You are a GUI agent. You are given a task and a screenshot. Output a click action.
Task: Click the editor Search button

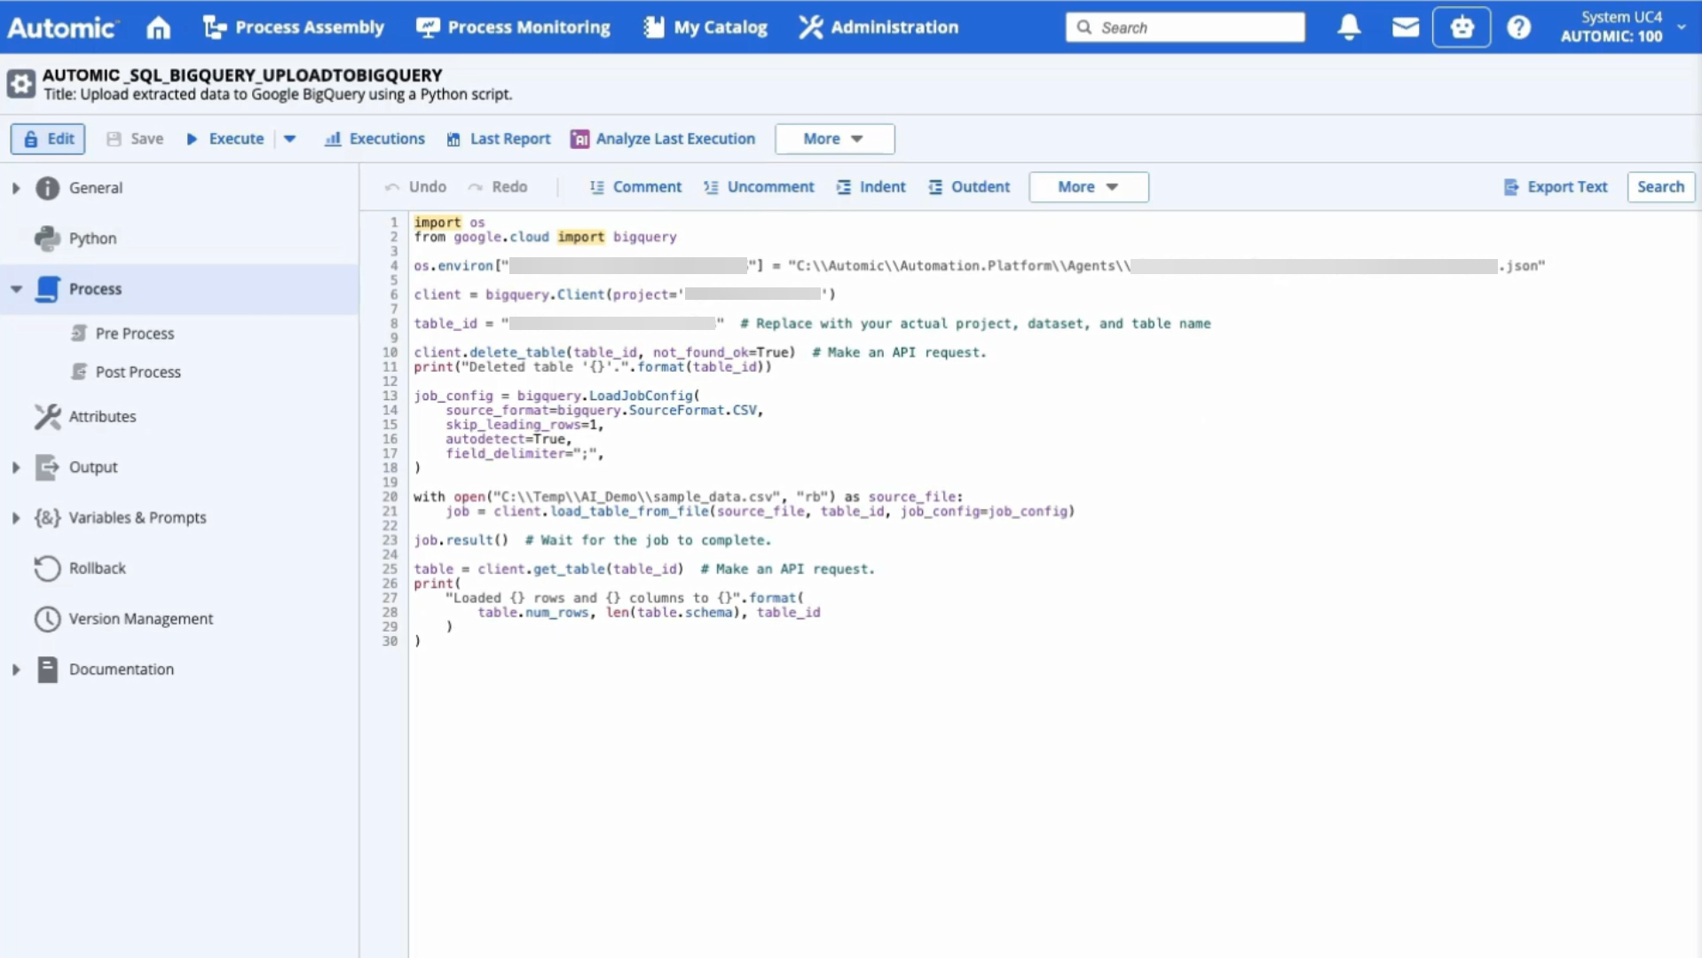(1659, 187)
